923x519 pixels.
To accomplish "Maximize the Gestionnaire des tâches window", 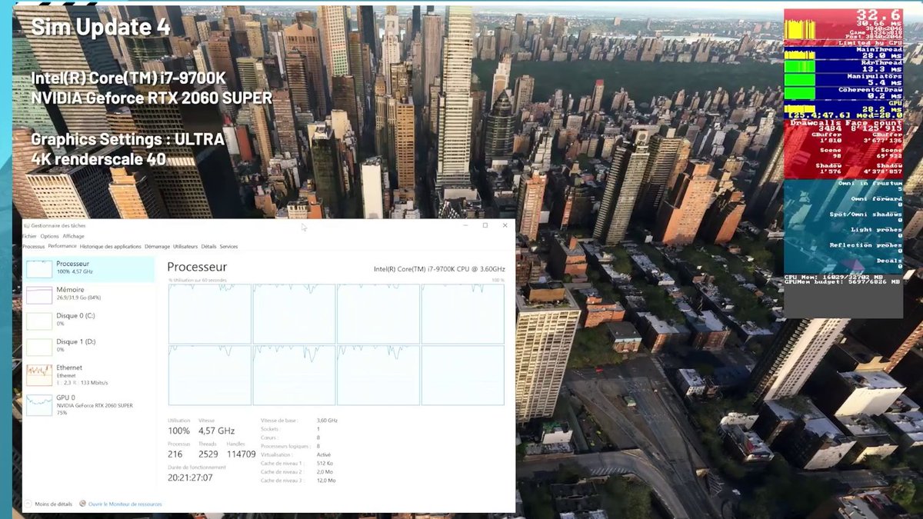I will [485, 225].
